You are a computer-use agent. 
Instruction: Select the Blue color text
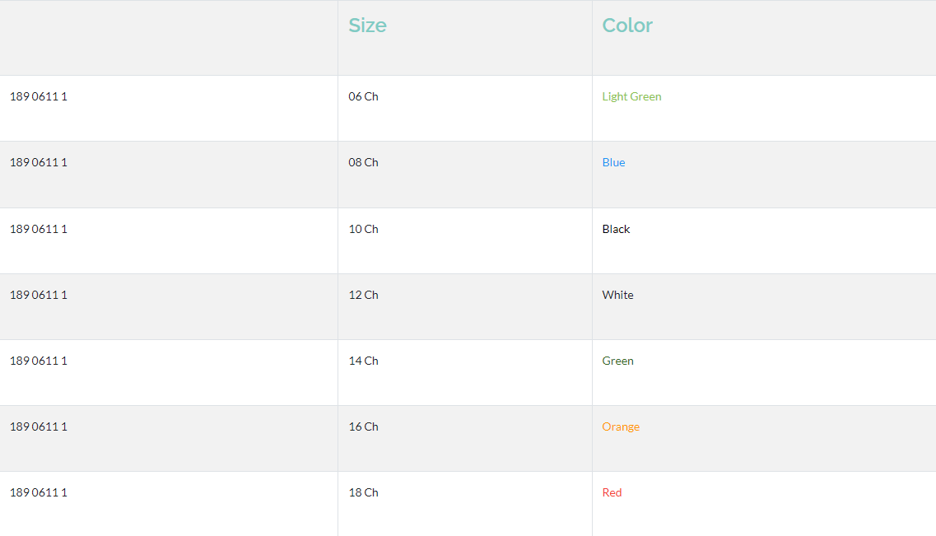click(x=613, y=162)
